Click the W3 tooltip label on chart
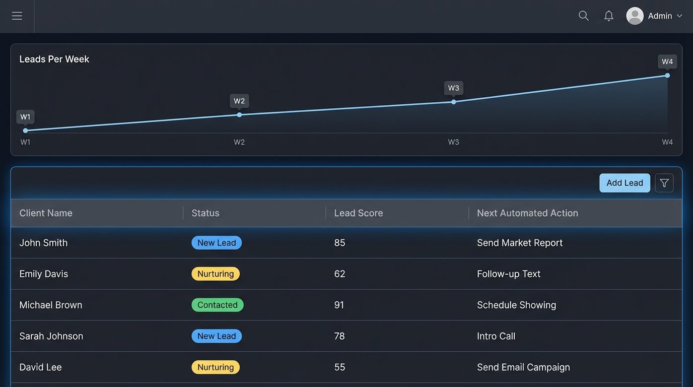693x387 pixels. tap(453, 88)
